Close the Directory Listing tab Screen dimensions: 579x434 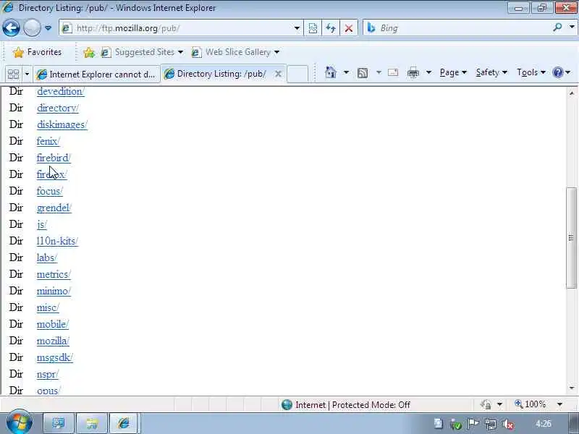[x=278, y=74]
